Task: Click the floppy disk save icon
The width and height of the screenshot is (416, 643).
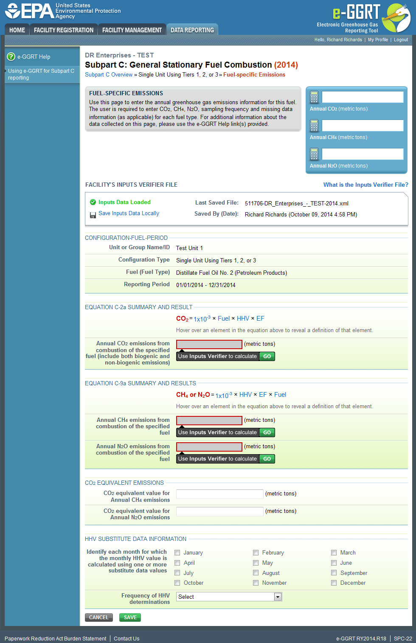Action: [93, 215]
